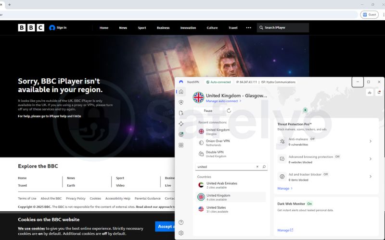Image resolution: width=385 pixels, height=240 pixels.
Task: Open BBC Sport nav item
Action: 142,28
